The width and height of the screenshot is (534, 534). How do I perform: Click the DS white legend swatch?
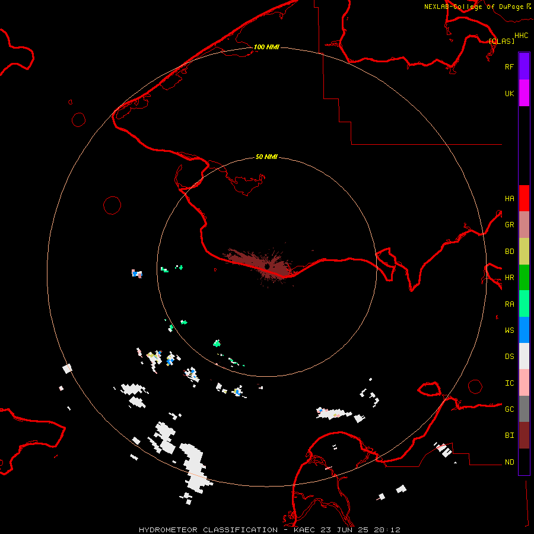(524, 356)
